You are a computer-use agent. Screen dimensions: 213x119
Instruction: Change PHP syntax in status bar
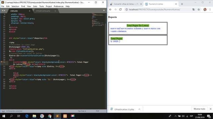98,111
